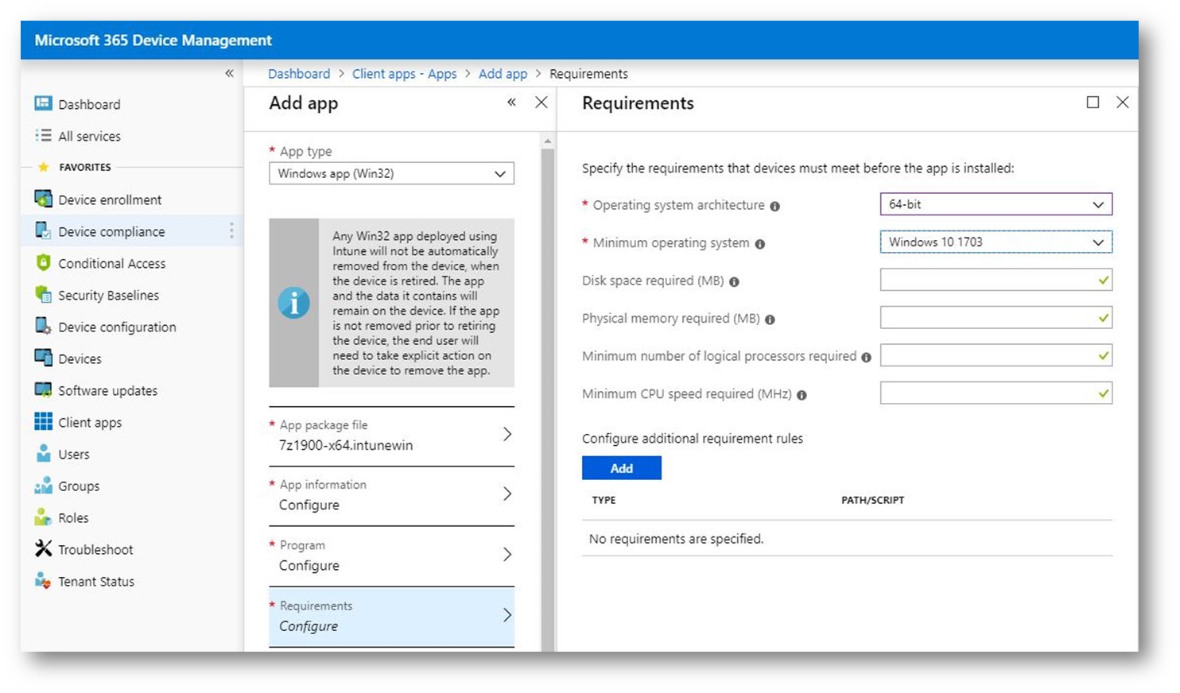
Task: Collapse the Add app blade
Action: point(511,103)
